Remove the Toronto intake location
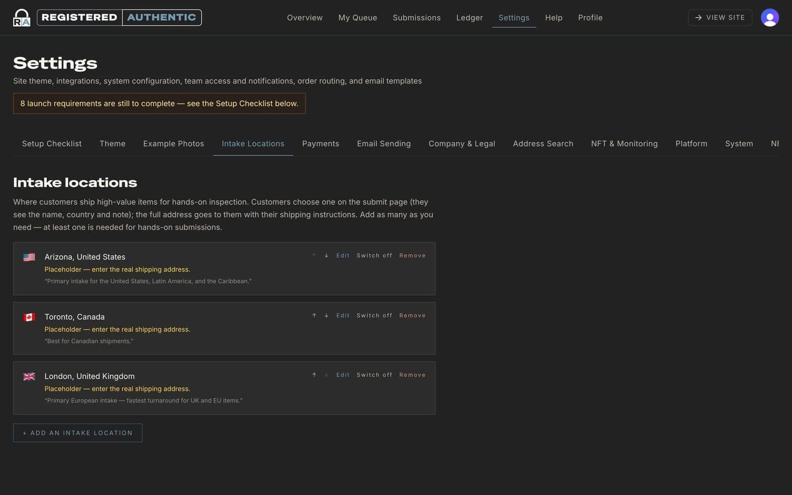Viewport: 792px width, 495px height. pyautogui.click(x=413, y=316)
